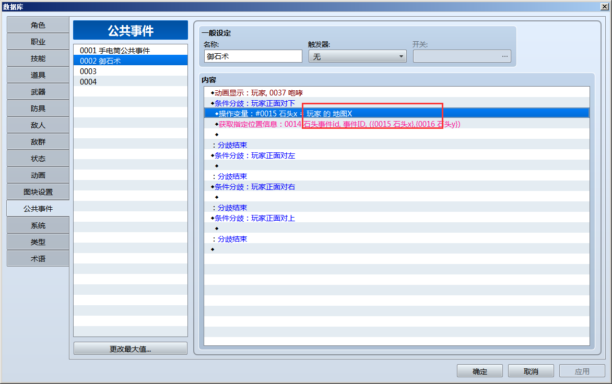Open the 状态 tab
This screenshot has height=384, width=612.
pyautogui.click(x=38, y=159)
